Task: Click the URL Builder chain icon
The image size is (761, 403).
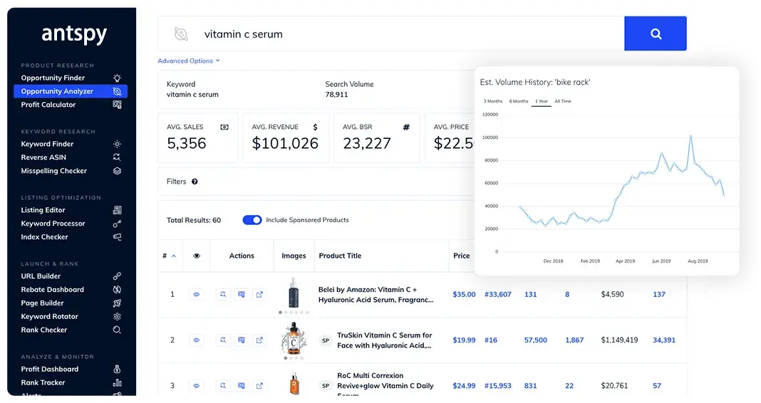Action: coord(117,276)
